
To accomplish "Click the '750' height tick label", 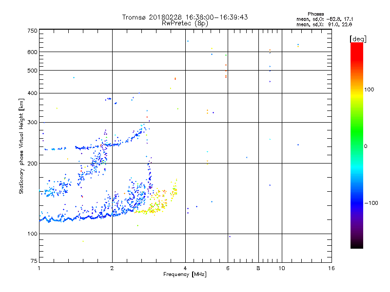I will [x=32, y=31].
